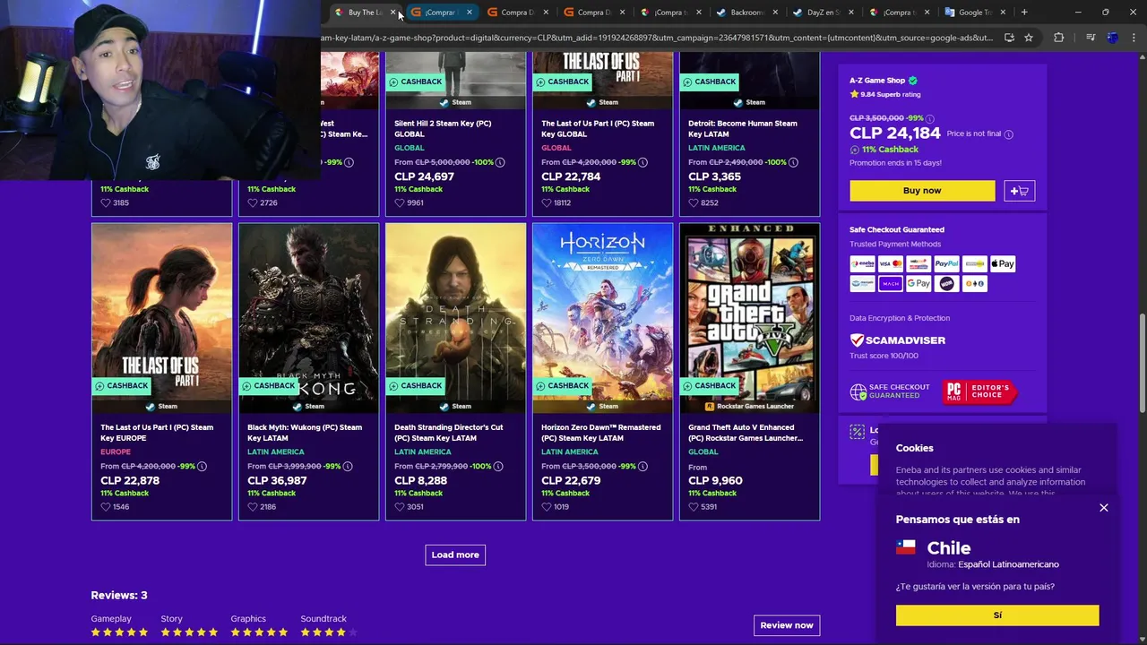Screen dimensions: 1147x645
Task: Switch to the DayZ en Steam tab
Action: [x=822, y=13]
